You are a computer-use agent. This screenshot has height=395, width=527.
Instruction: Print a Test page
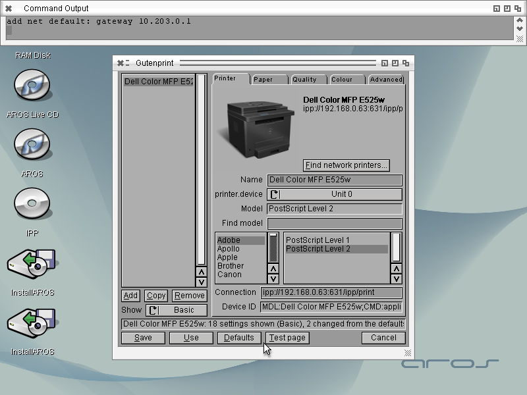(x=287, y=338)
